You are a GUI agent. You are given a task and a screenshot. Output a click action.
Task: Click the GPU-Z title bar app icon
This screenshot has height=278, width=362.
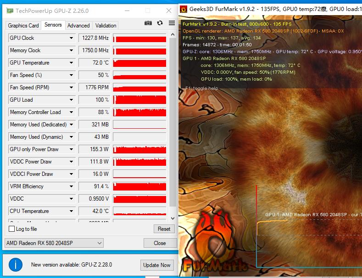10,11
